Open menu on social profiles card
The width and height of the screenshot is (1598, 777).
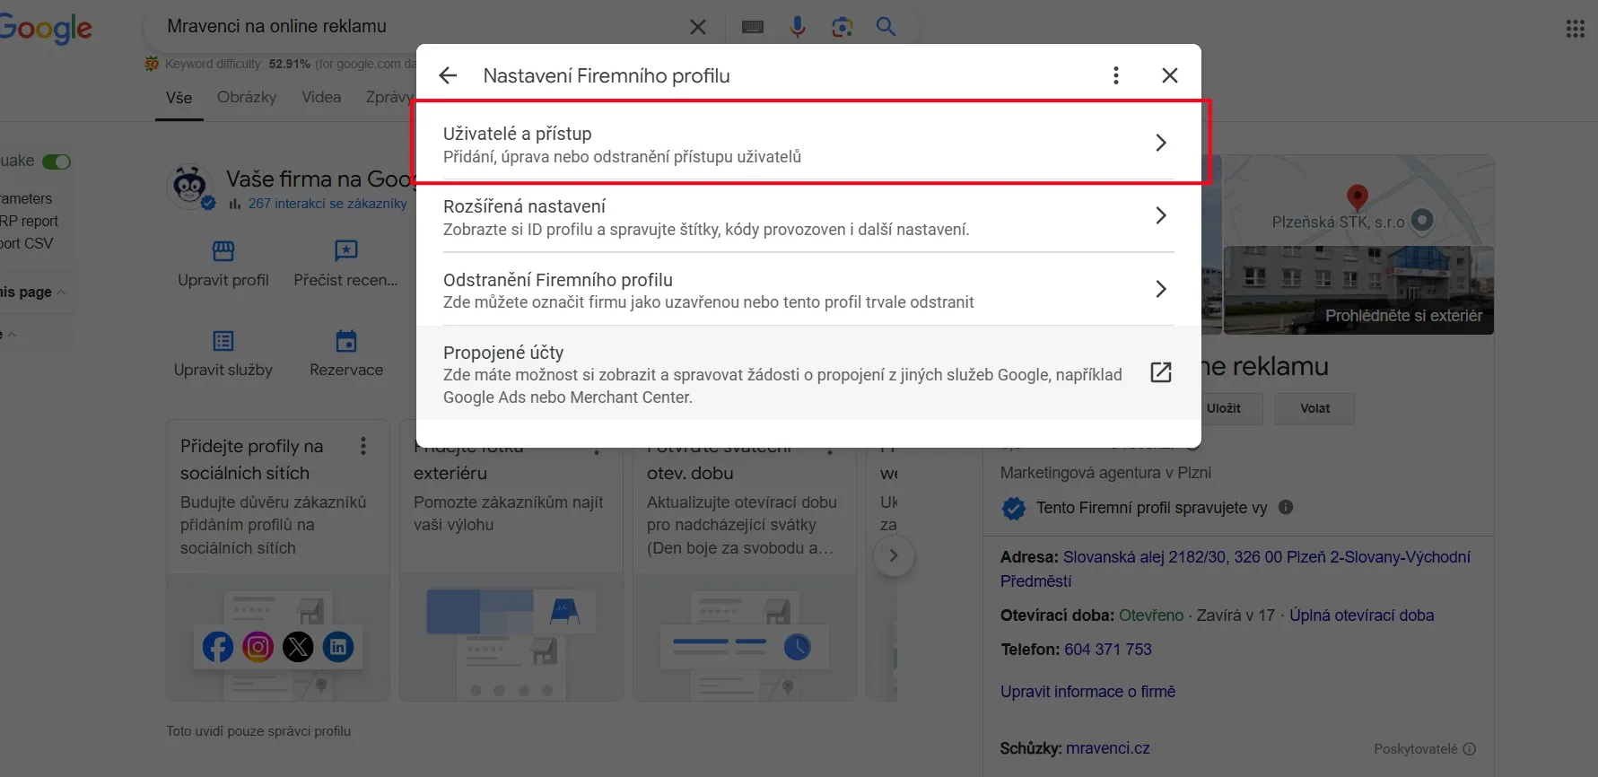click(363, 446)
